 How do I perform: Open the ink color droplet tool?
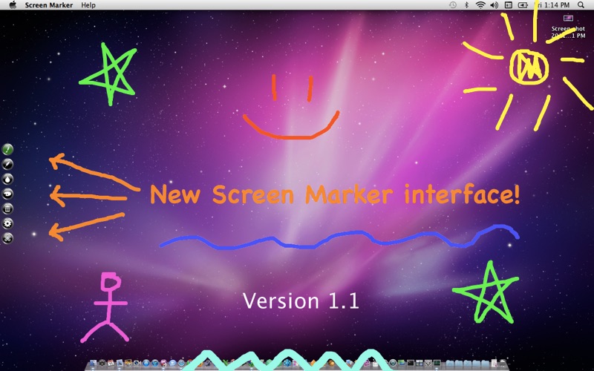(8, 179)
